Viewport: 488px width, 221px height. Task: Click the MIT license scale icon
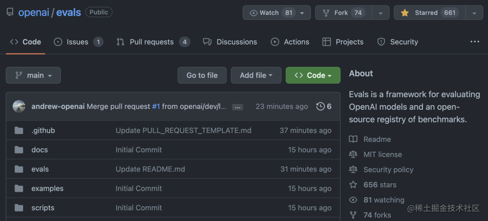coord(353,154)
